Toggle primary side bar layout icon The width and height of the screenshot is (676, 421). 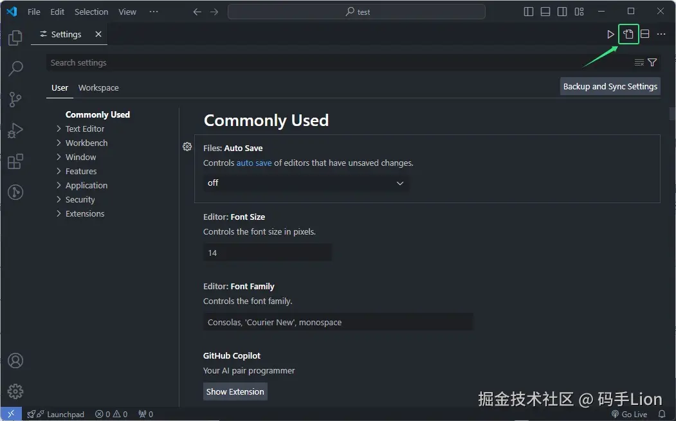point(529,12)
